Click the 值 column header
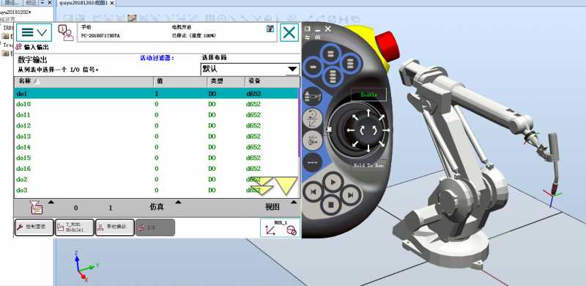This screenshot has height=286, width=586. [179, 81]
